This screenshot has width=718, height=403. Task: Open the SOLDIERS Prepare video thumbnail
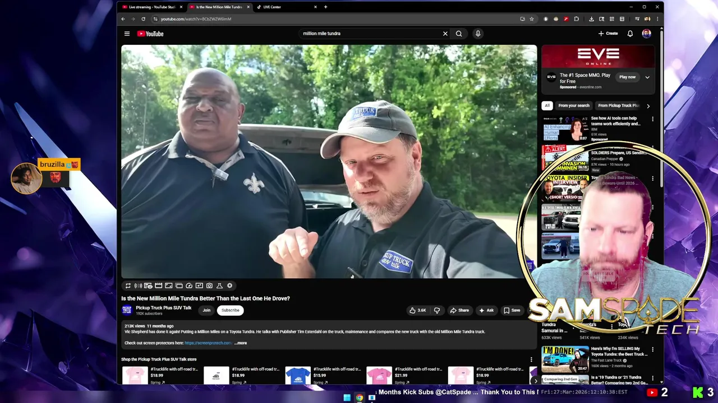coord(565,158)
